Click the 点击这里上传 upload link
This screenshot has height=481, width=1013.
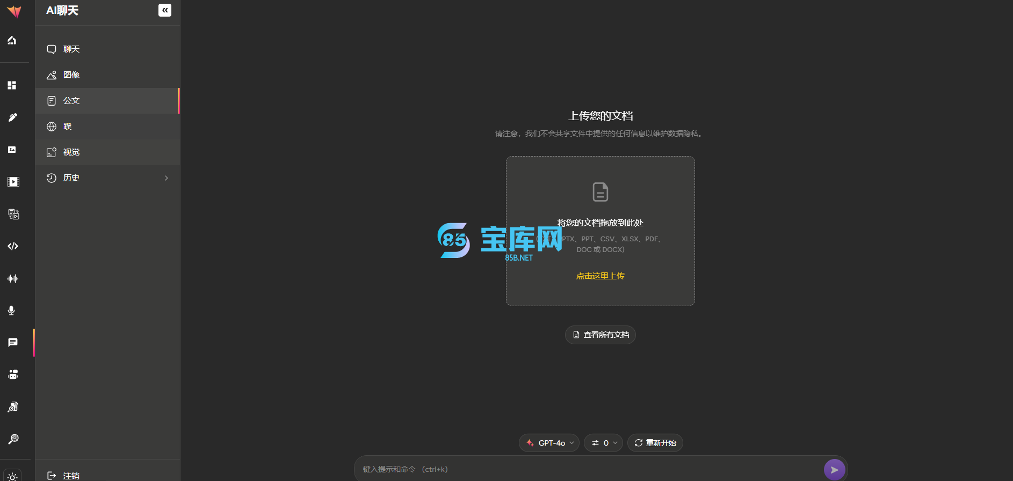coord(600,276)
